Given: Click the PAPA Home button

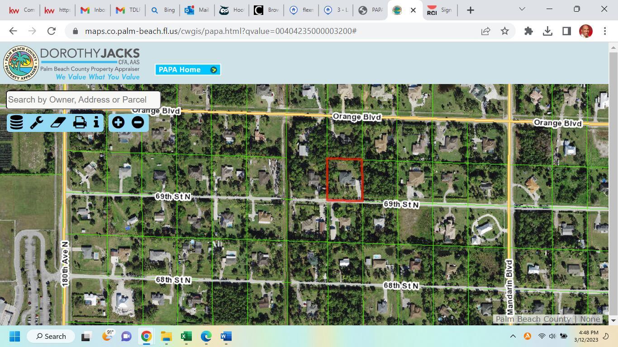Looking at the screenshot, I should pos(186,69).
